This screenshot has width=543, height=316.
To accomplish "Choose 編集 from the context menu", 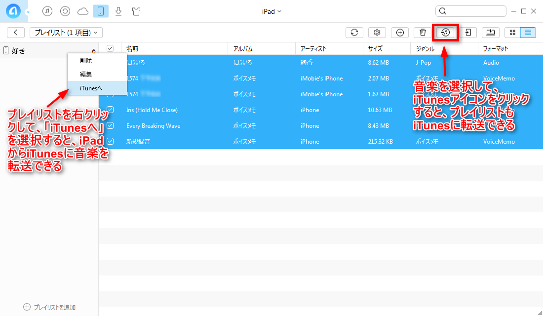I will click(x=97, y=74).
